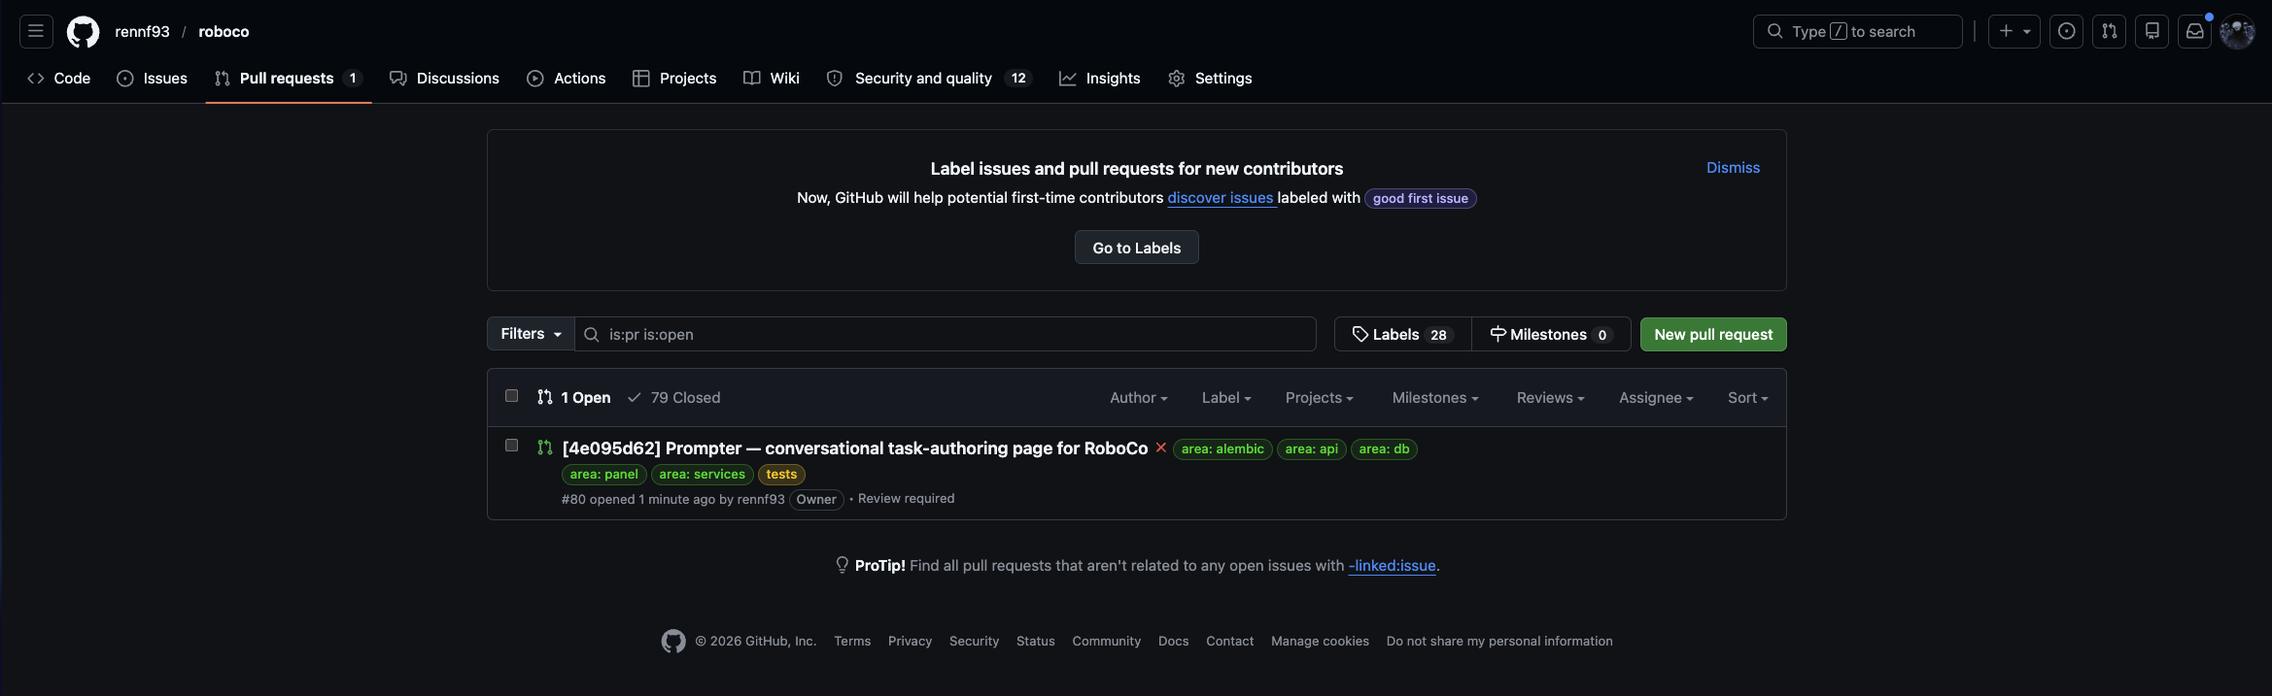The width and height of the screenshot is (2272, 696).
Task: Open the Contact footer link
Action: pos(1229,642)
